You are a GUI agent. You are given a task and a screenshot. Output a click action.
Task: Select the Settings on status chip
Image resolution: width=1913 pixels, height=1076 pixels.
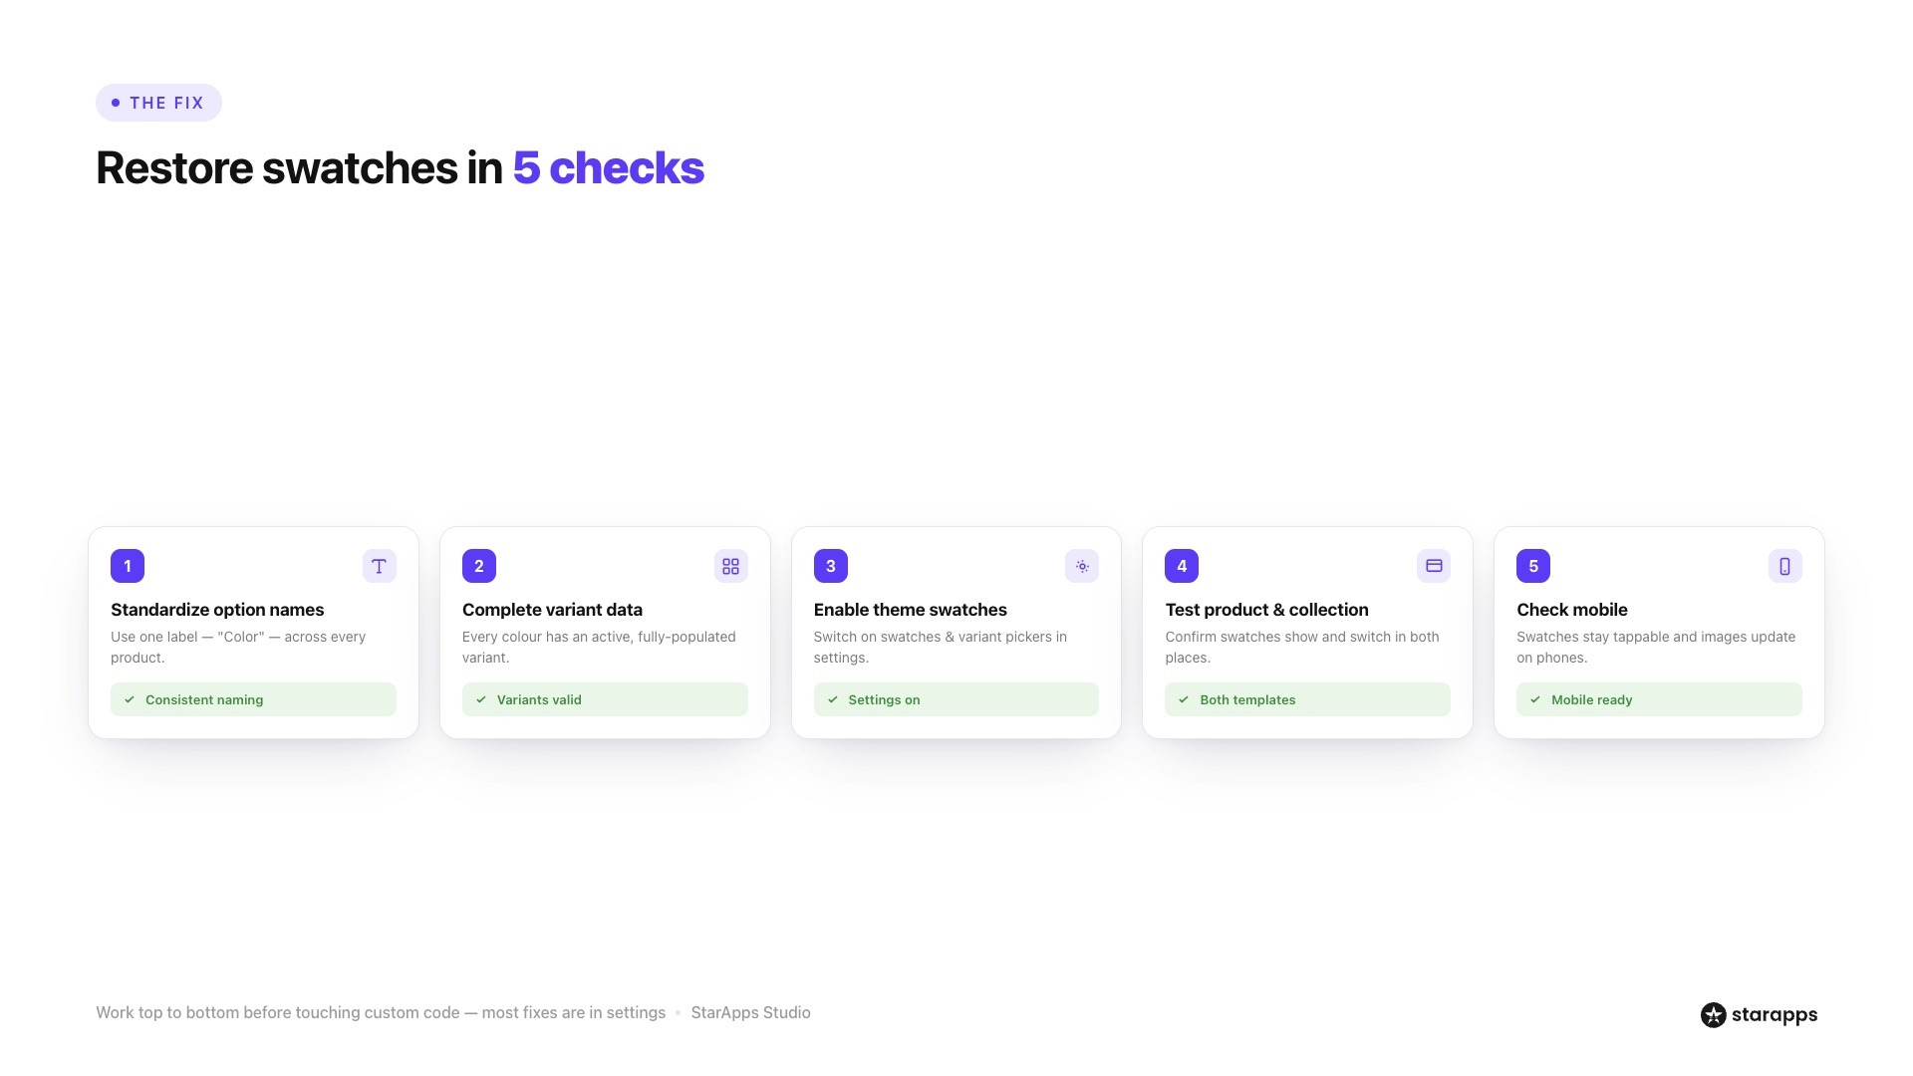(956, 699)
